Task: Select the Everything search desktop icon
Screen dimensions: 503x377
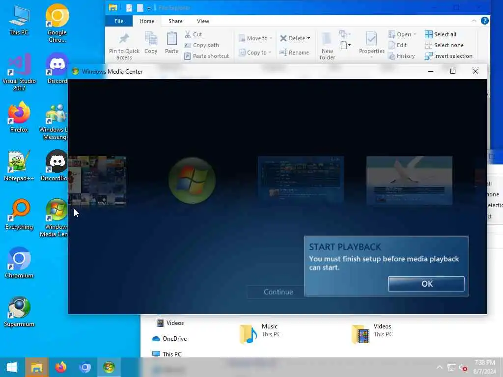Action: pos(19,215)
